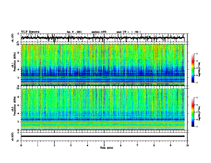Image resolution: width=211 pixels, height=163 pixels.
Task: Click the "5" minute tick on time axis
Action: tap(104, 145)
